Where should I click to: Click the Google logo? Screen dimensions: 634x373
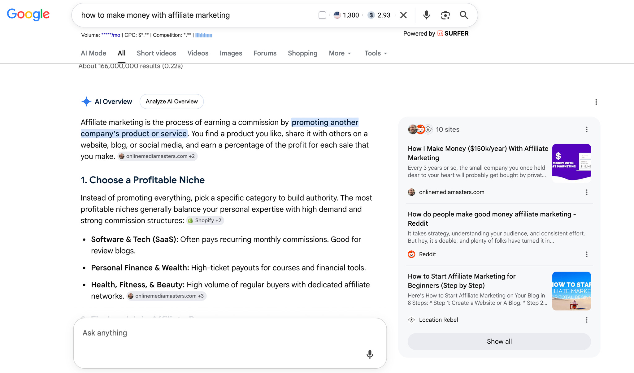pos(28,15)
